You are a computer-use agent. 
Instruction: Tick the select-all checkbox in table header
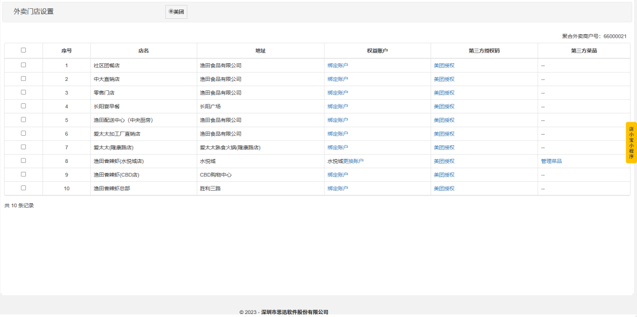coord(23,50)
